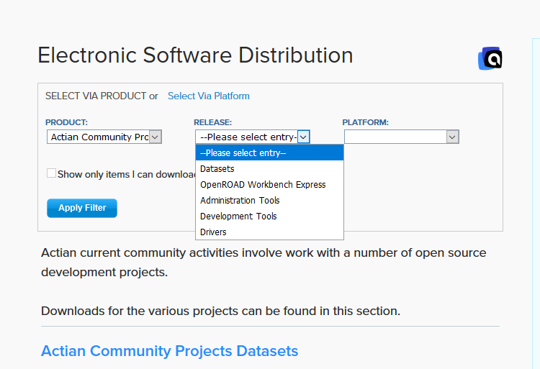
Task: Select Datasets from the release list
Action: [x=217, y=168]
